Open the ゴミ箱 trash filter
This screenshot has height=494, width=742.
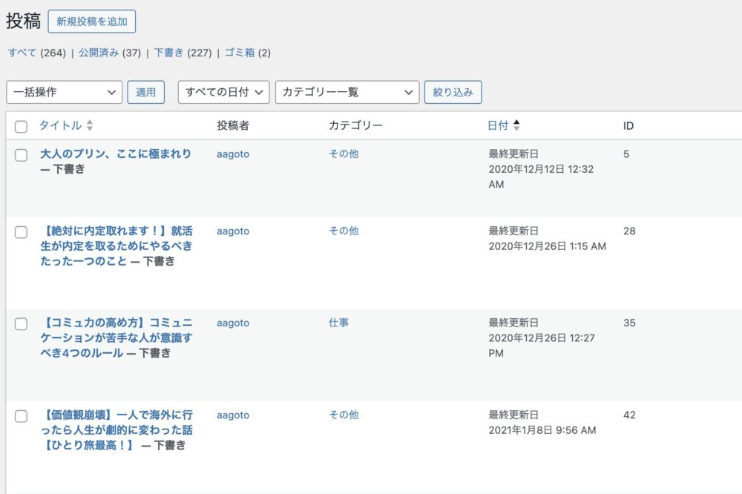pyautogui.click(x=240, y=53)
